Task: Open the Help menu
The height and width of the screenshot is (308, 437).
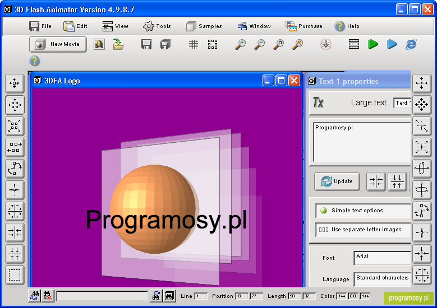Action: [x=347, y=26]
